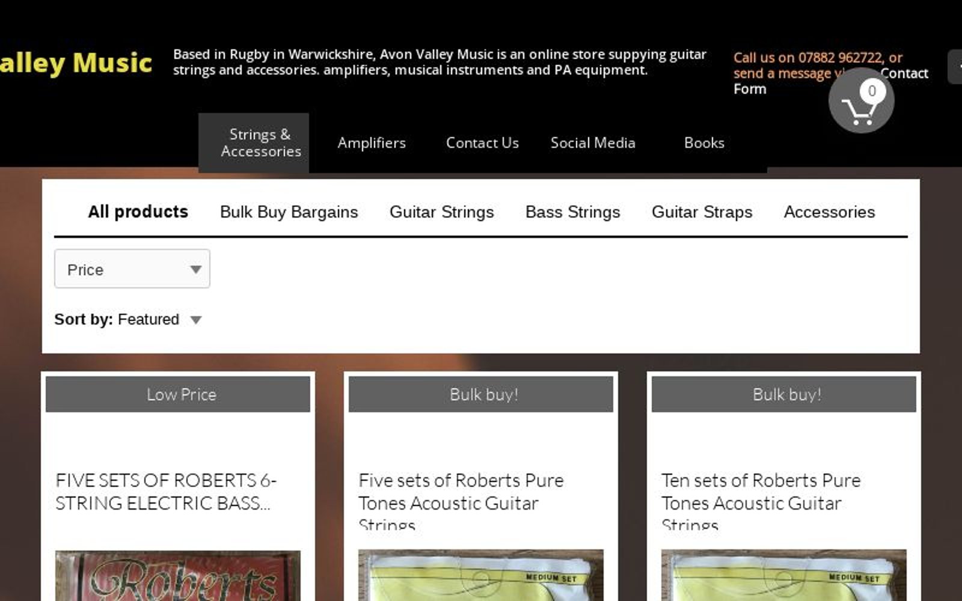The height and width of the screenshot is (601, 962).
Task: Open the Sort by Featured dropdown
Action: (x=128, y=319)
